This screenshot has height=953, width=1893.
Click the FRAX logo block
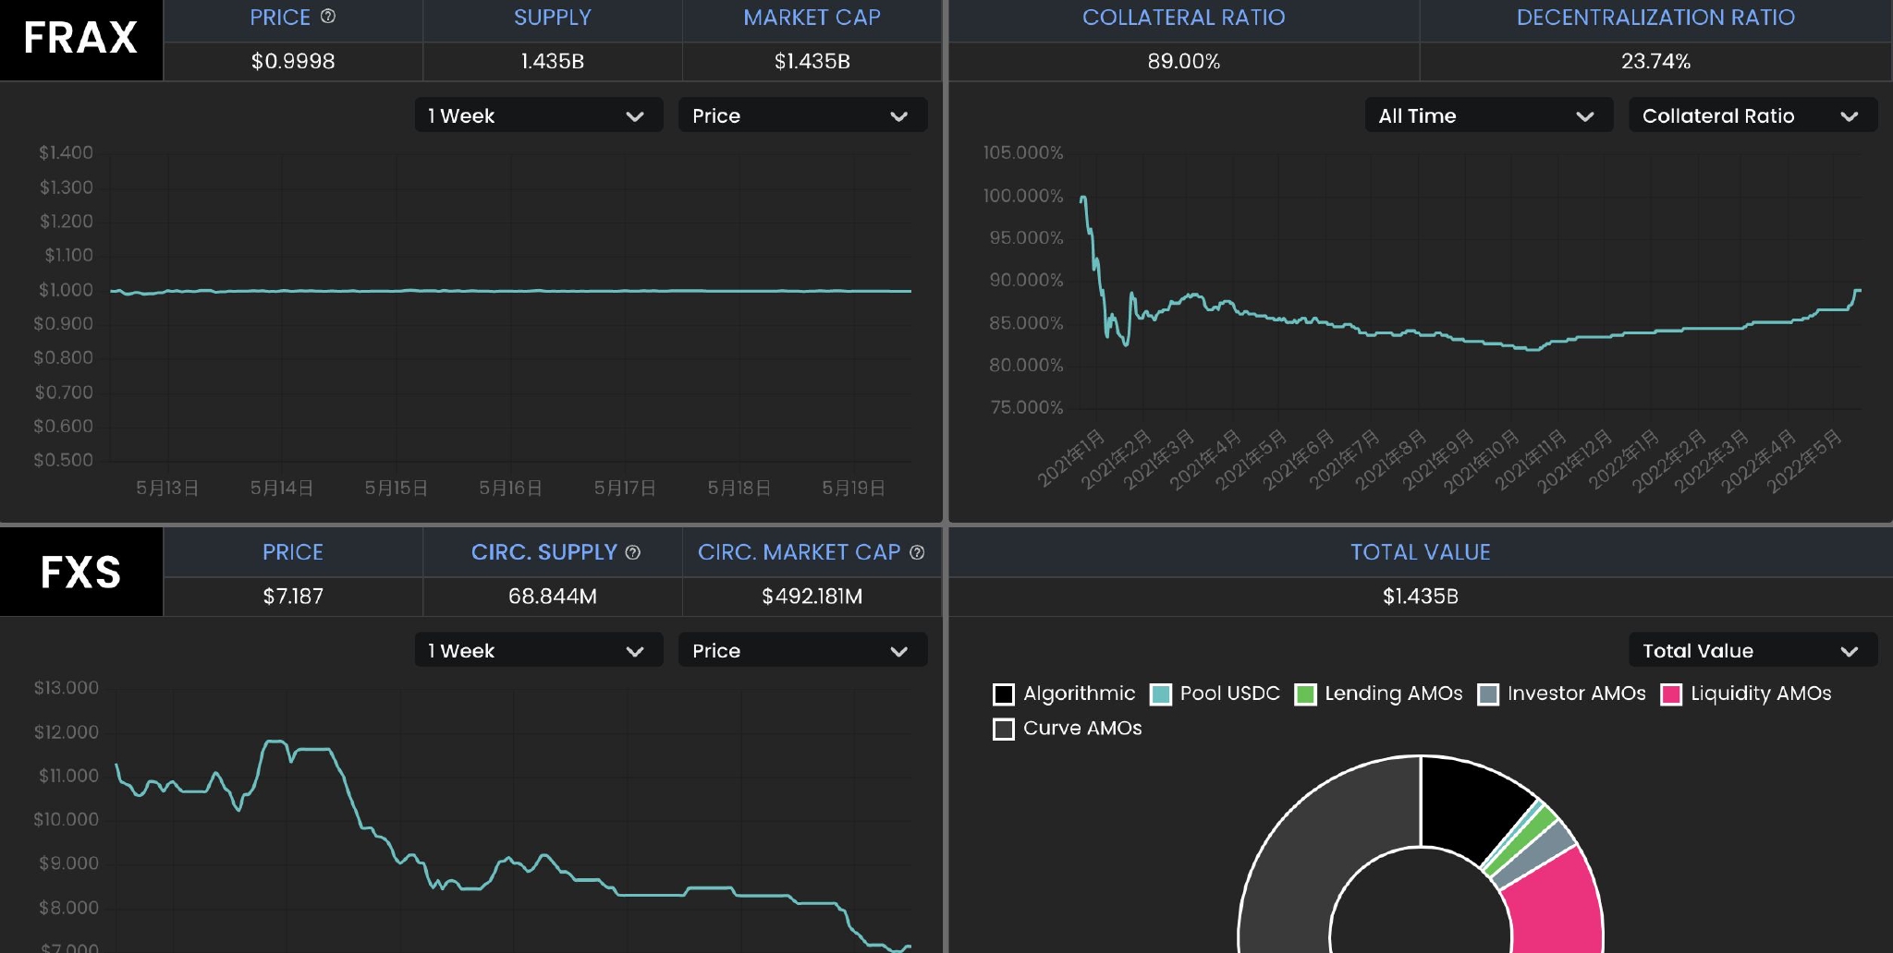81,39
